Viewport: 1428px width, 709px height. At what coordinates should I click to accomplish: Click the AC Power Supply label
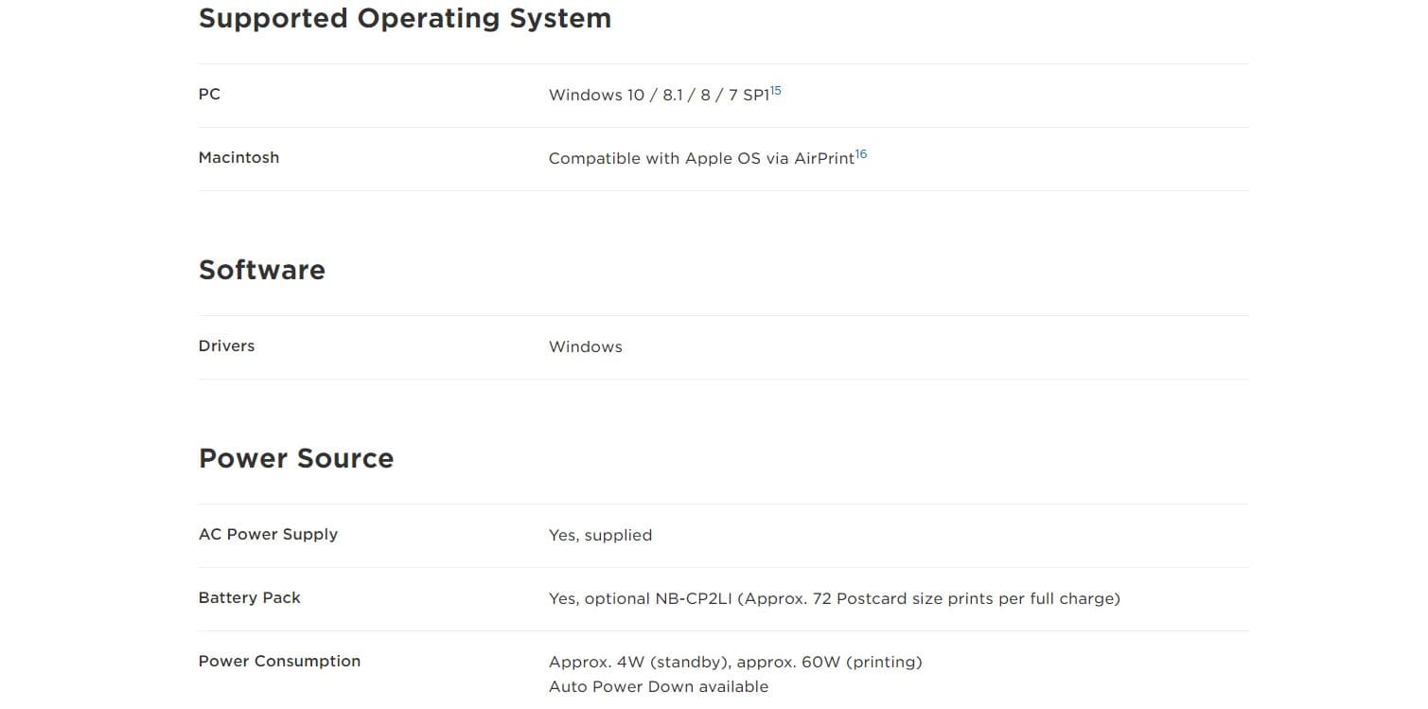tap(268, 535)
